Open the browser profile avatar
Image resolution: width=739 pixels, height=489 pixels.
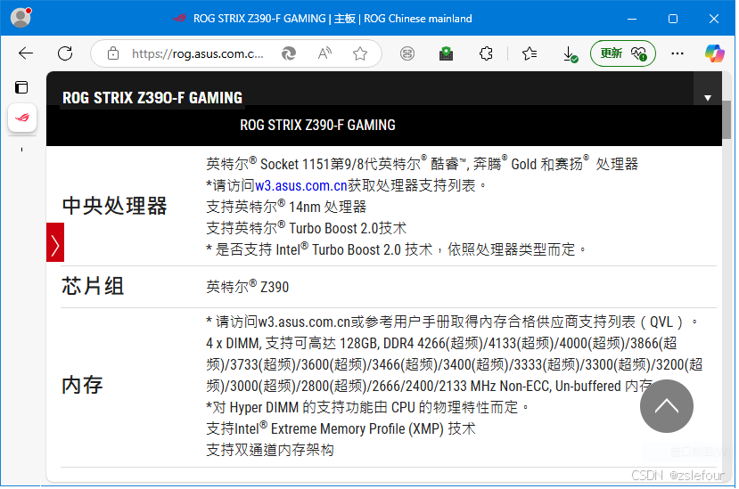click(21, 18)
